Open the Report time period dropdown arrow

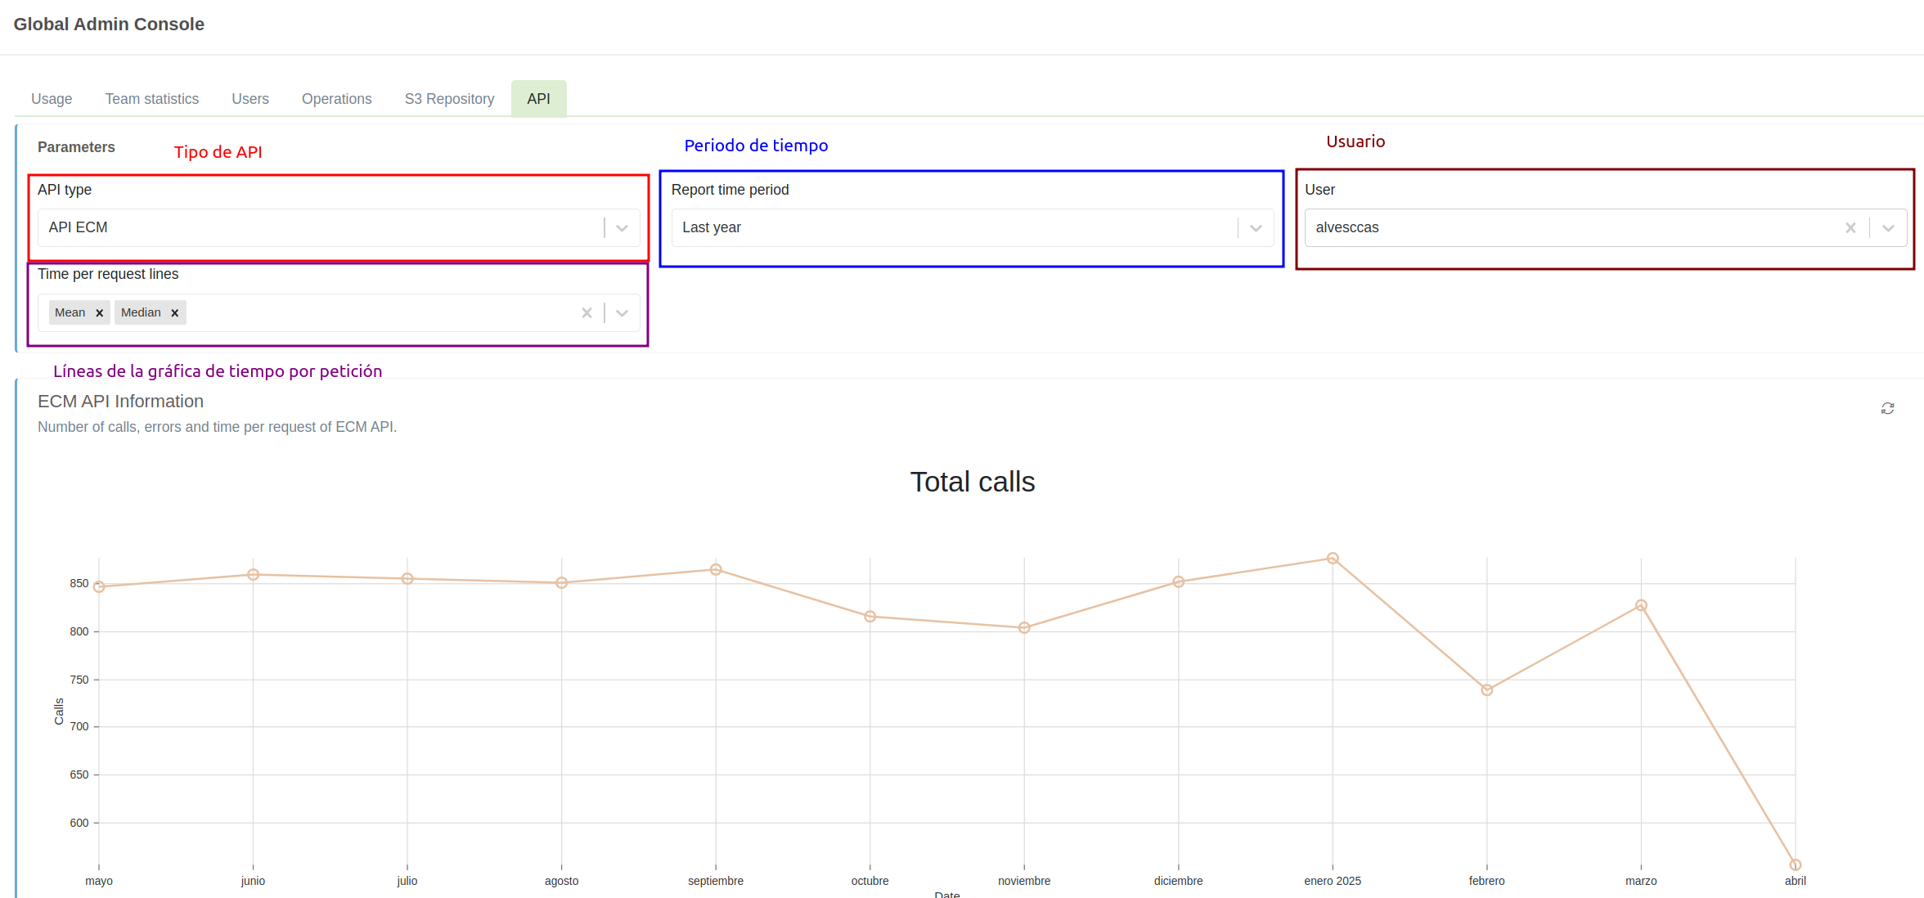tap(1256, 227)
